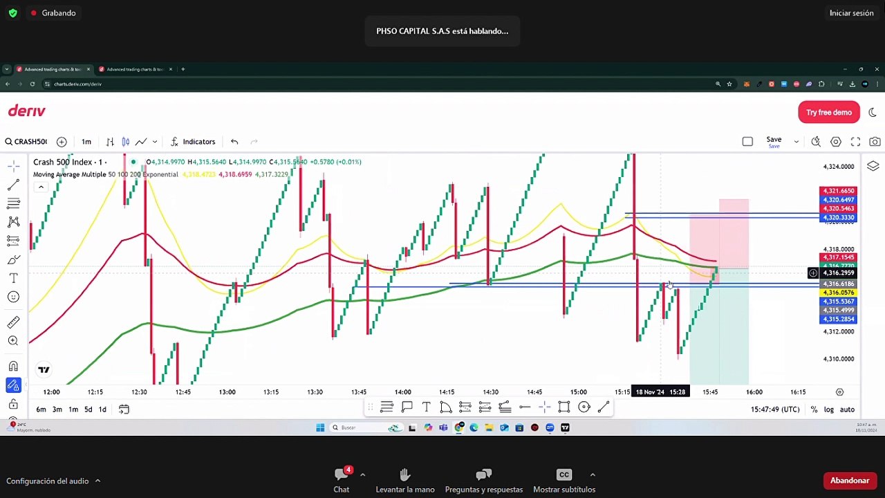Collapse the indicator legend chevron
This screenshot has height=498, width=885.
click(41, 187)
